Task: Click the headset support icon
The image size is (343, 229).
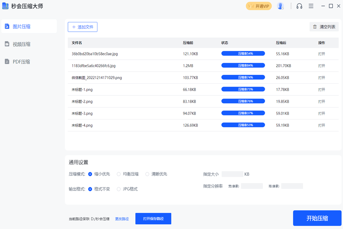Action: tap(299, 6)
